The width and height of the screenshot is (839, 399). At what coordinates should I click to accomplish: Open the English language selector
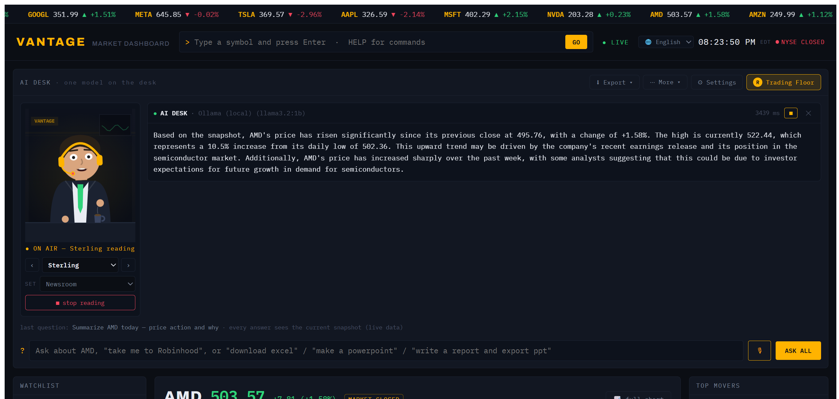point(666,42)
